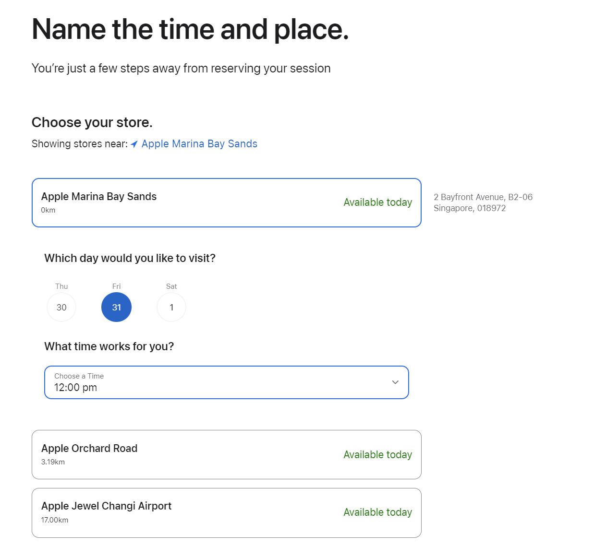Click the location arrow icon near store name
This screenshot has width=594, height=546.
[134, 143]
